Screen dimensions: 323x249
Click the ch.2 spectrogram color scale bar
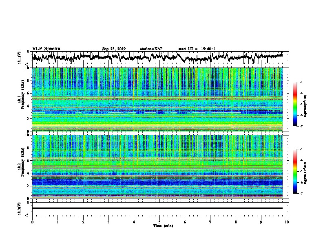click(x=295, y=171)
